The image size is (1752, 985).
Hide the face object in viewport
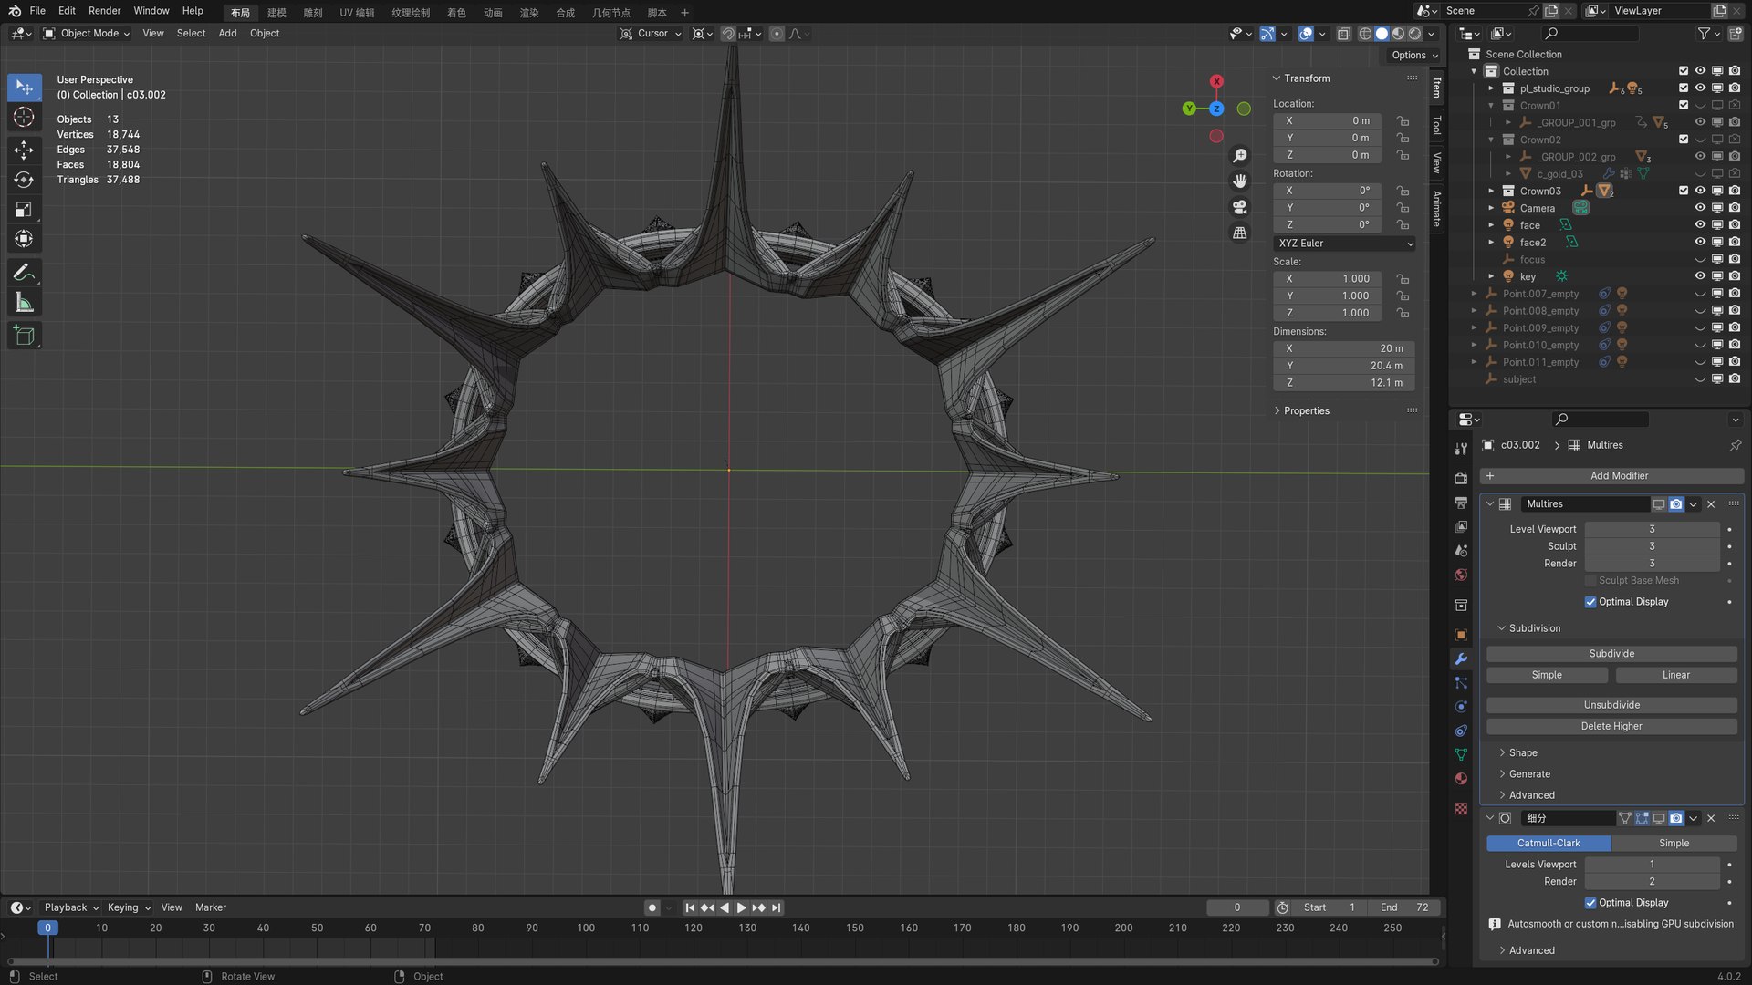click(1700, 225)
